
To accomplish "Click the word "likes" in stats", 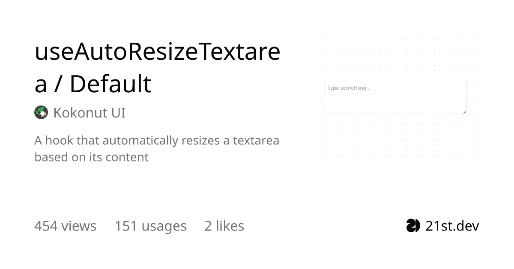I will coord(230,226).
